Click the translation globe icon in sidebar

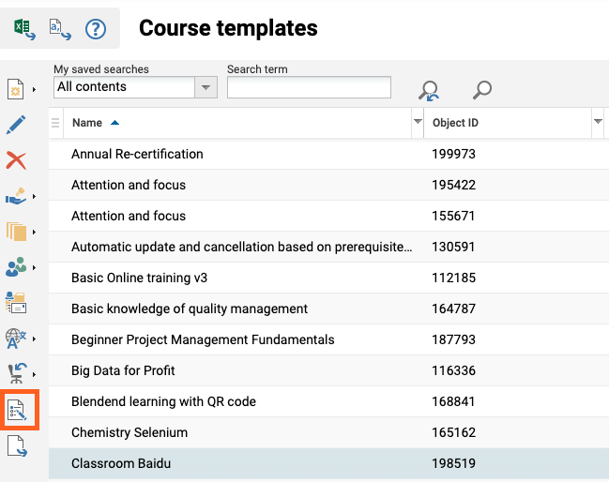(16, 338)
